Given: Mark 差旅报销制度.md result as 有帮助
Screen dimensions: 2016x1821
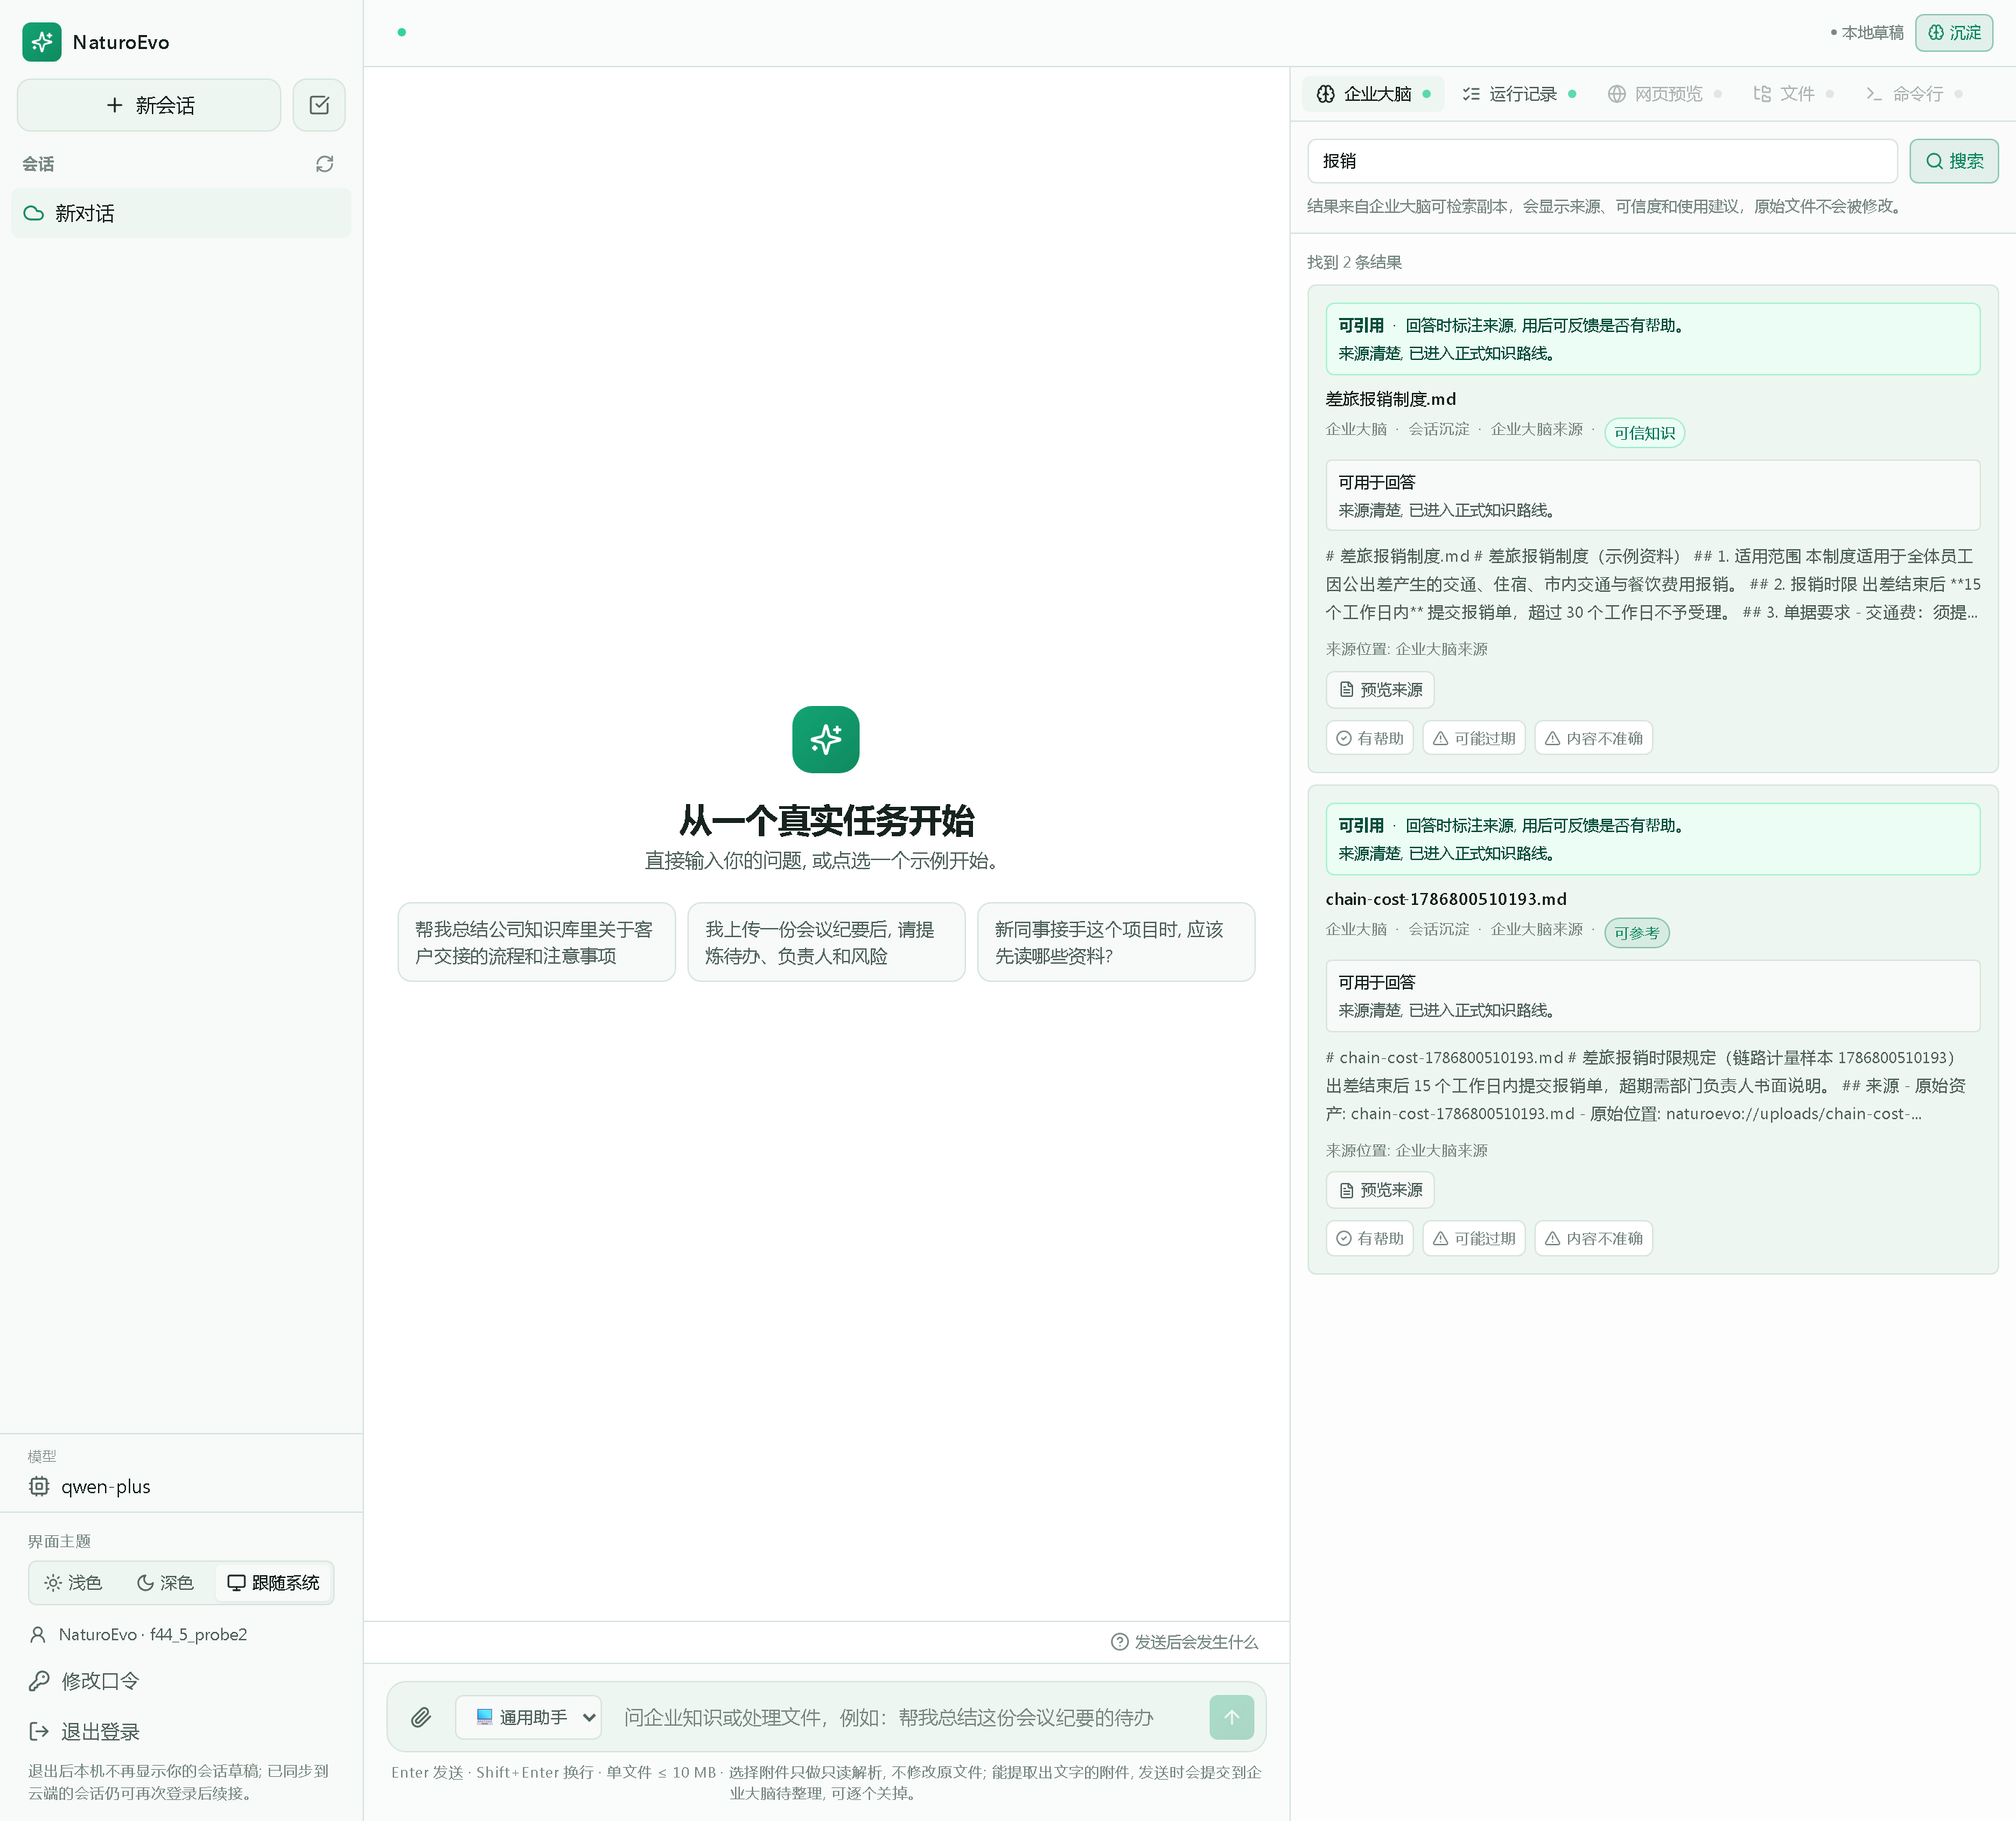Looking at the screenshot, I should coord(1370,738).
